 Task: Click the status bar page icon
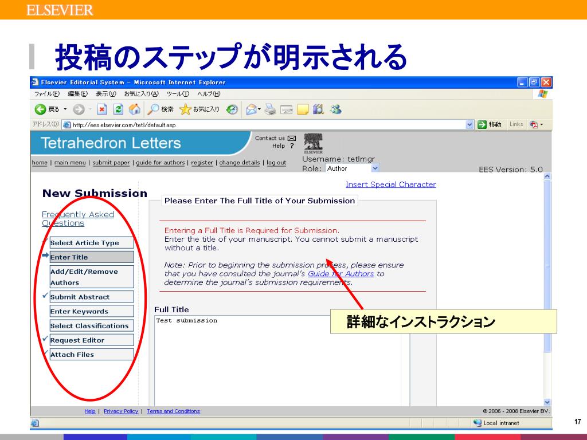tap(35, 423)
